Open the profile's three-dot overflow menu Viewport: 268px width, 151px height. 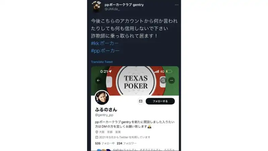[172, 80]
